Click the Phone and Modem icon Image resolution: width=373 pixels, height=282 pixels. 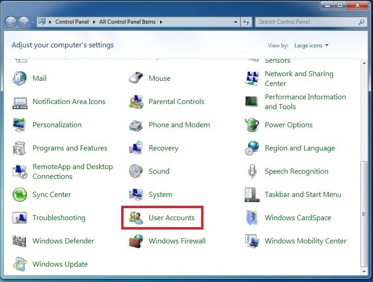pos(136,125)
